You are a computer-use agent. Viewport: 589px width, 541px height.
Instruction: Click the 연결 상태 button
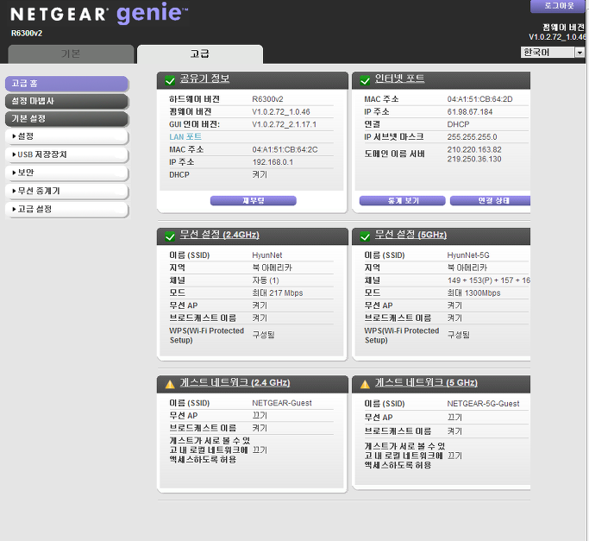(x=491, y=201)
